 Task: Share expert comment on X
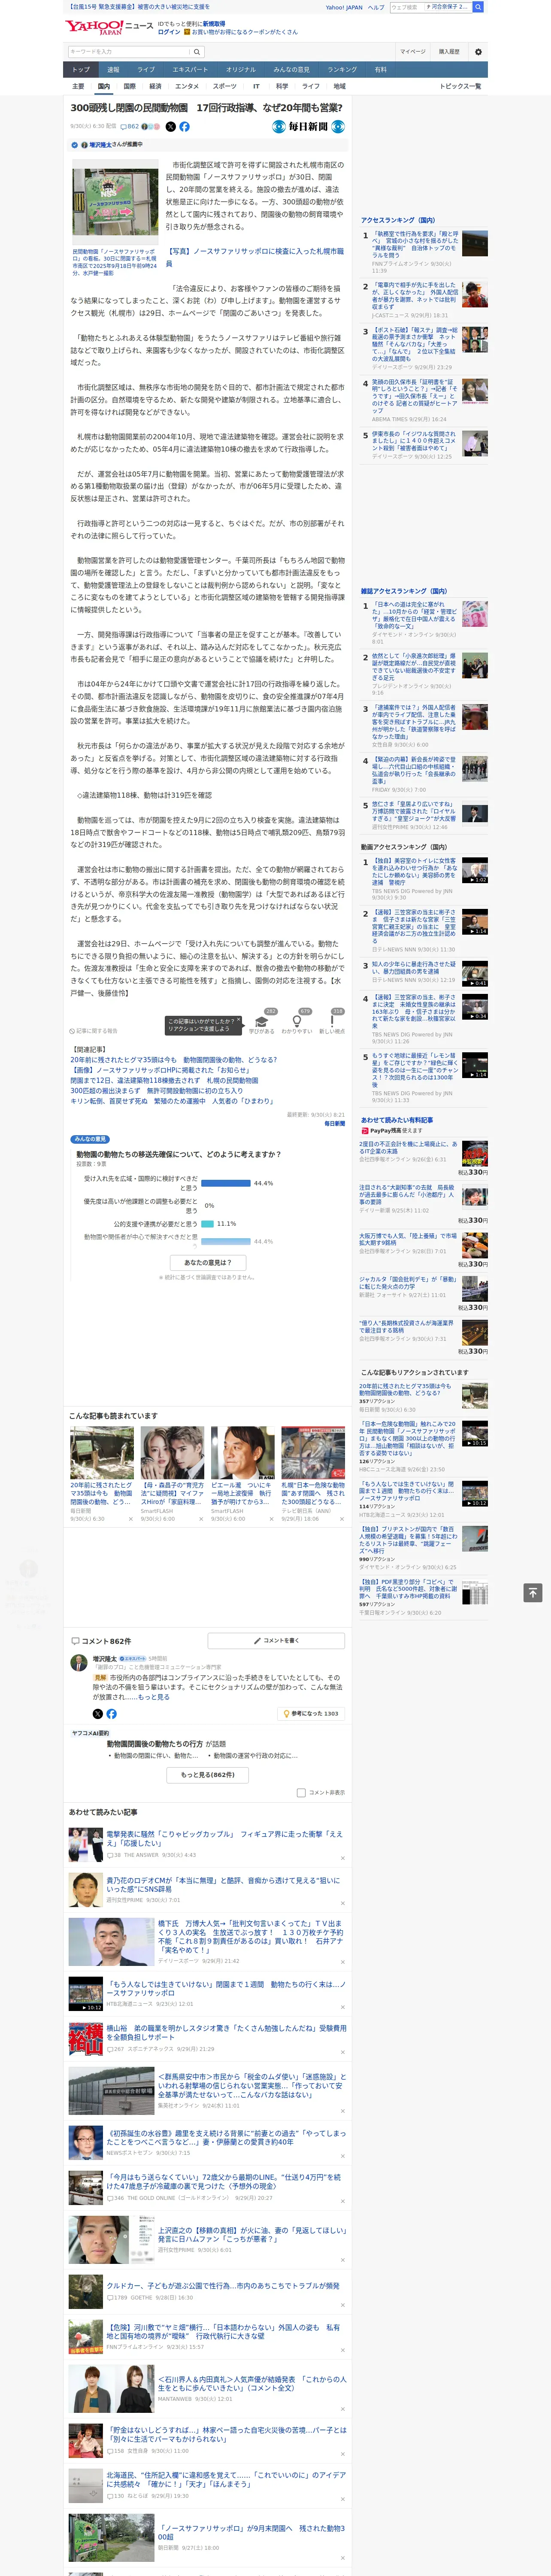point(98,1714)
